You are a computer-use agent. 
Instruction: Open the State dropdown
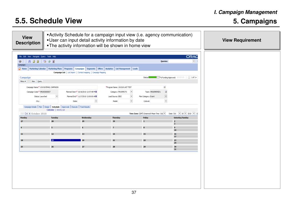96,101
